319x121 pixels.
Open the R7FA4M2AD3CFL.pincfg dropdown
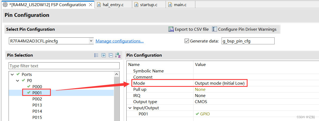[x=91, y=41]
